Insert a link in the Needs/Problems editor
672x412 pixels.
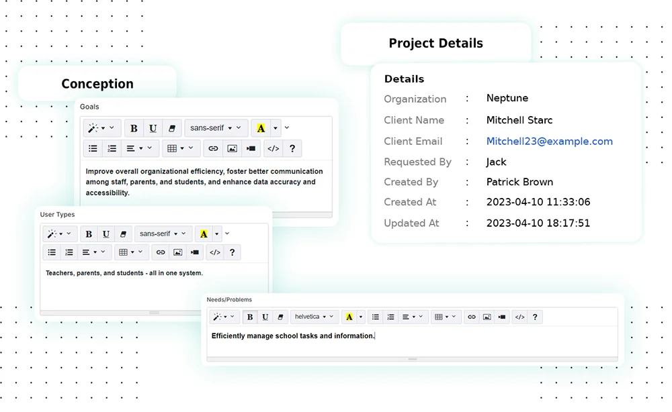472,317
